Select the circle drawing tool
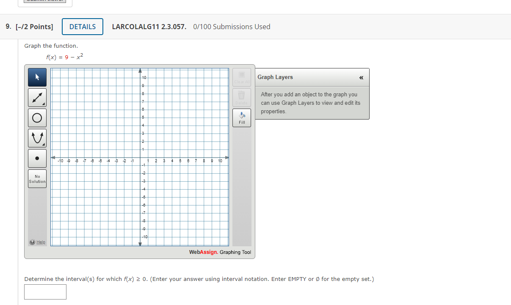Image resolution: width=511 pixels, height=305 pixels. click(37, 117)
